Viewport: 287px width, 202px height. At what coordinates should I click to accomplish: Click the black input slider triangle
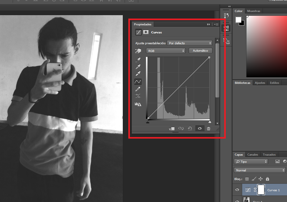[148, 122]
